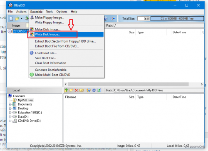208x151 pixels.
Task: Click the image Path field showing /
Action: 158,25
